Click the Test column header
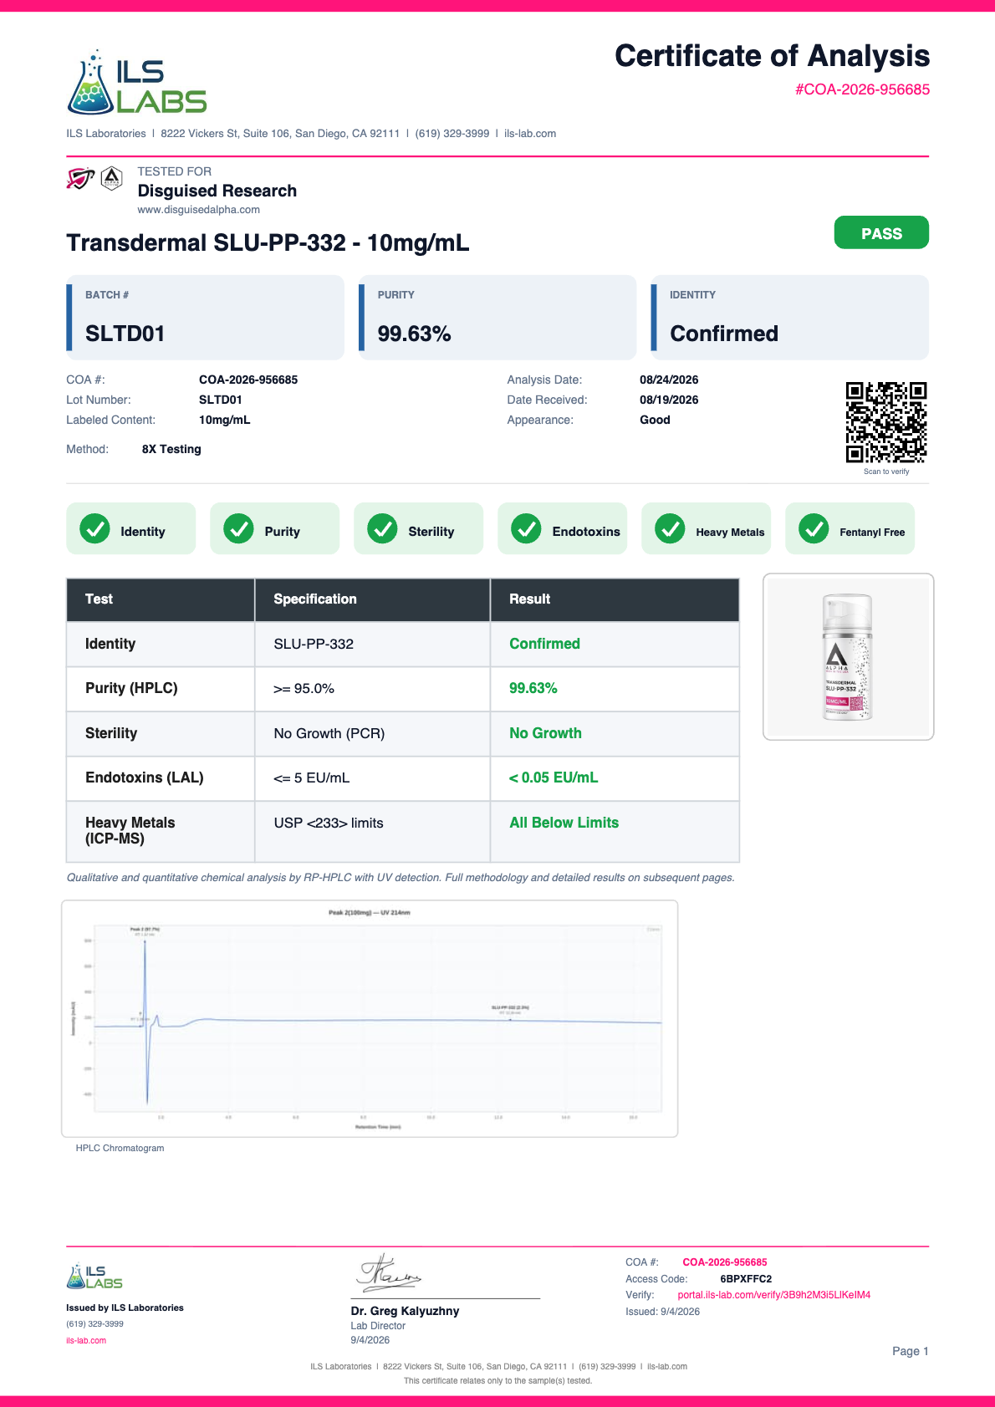995x1407 pixels. 161,599
